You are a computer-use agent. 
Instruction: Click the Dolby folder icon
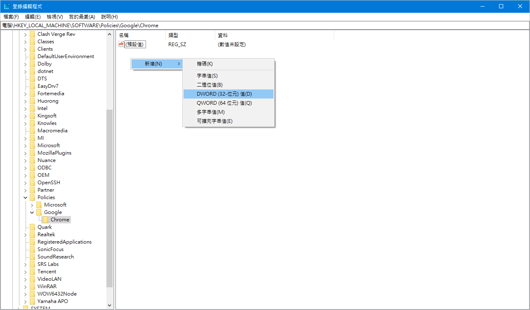click(x=32, y=64)
